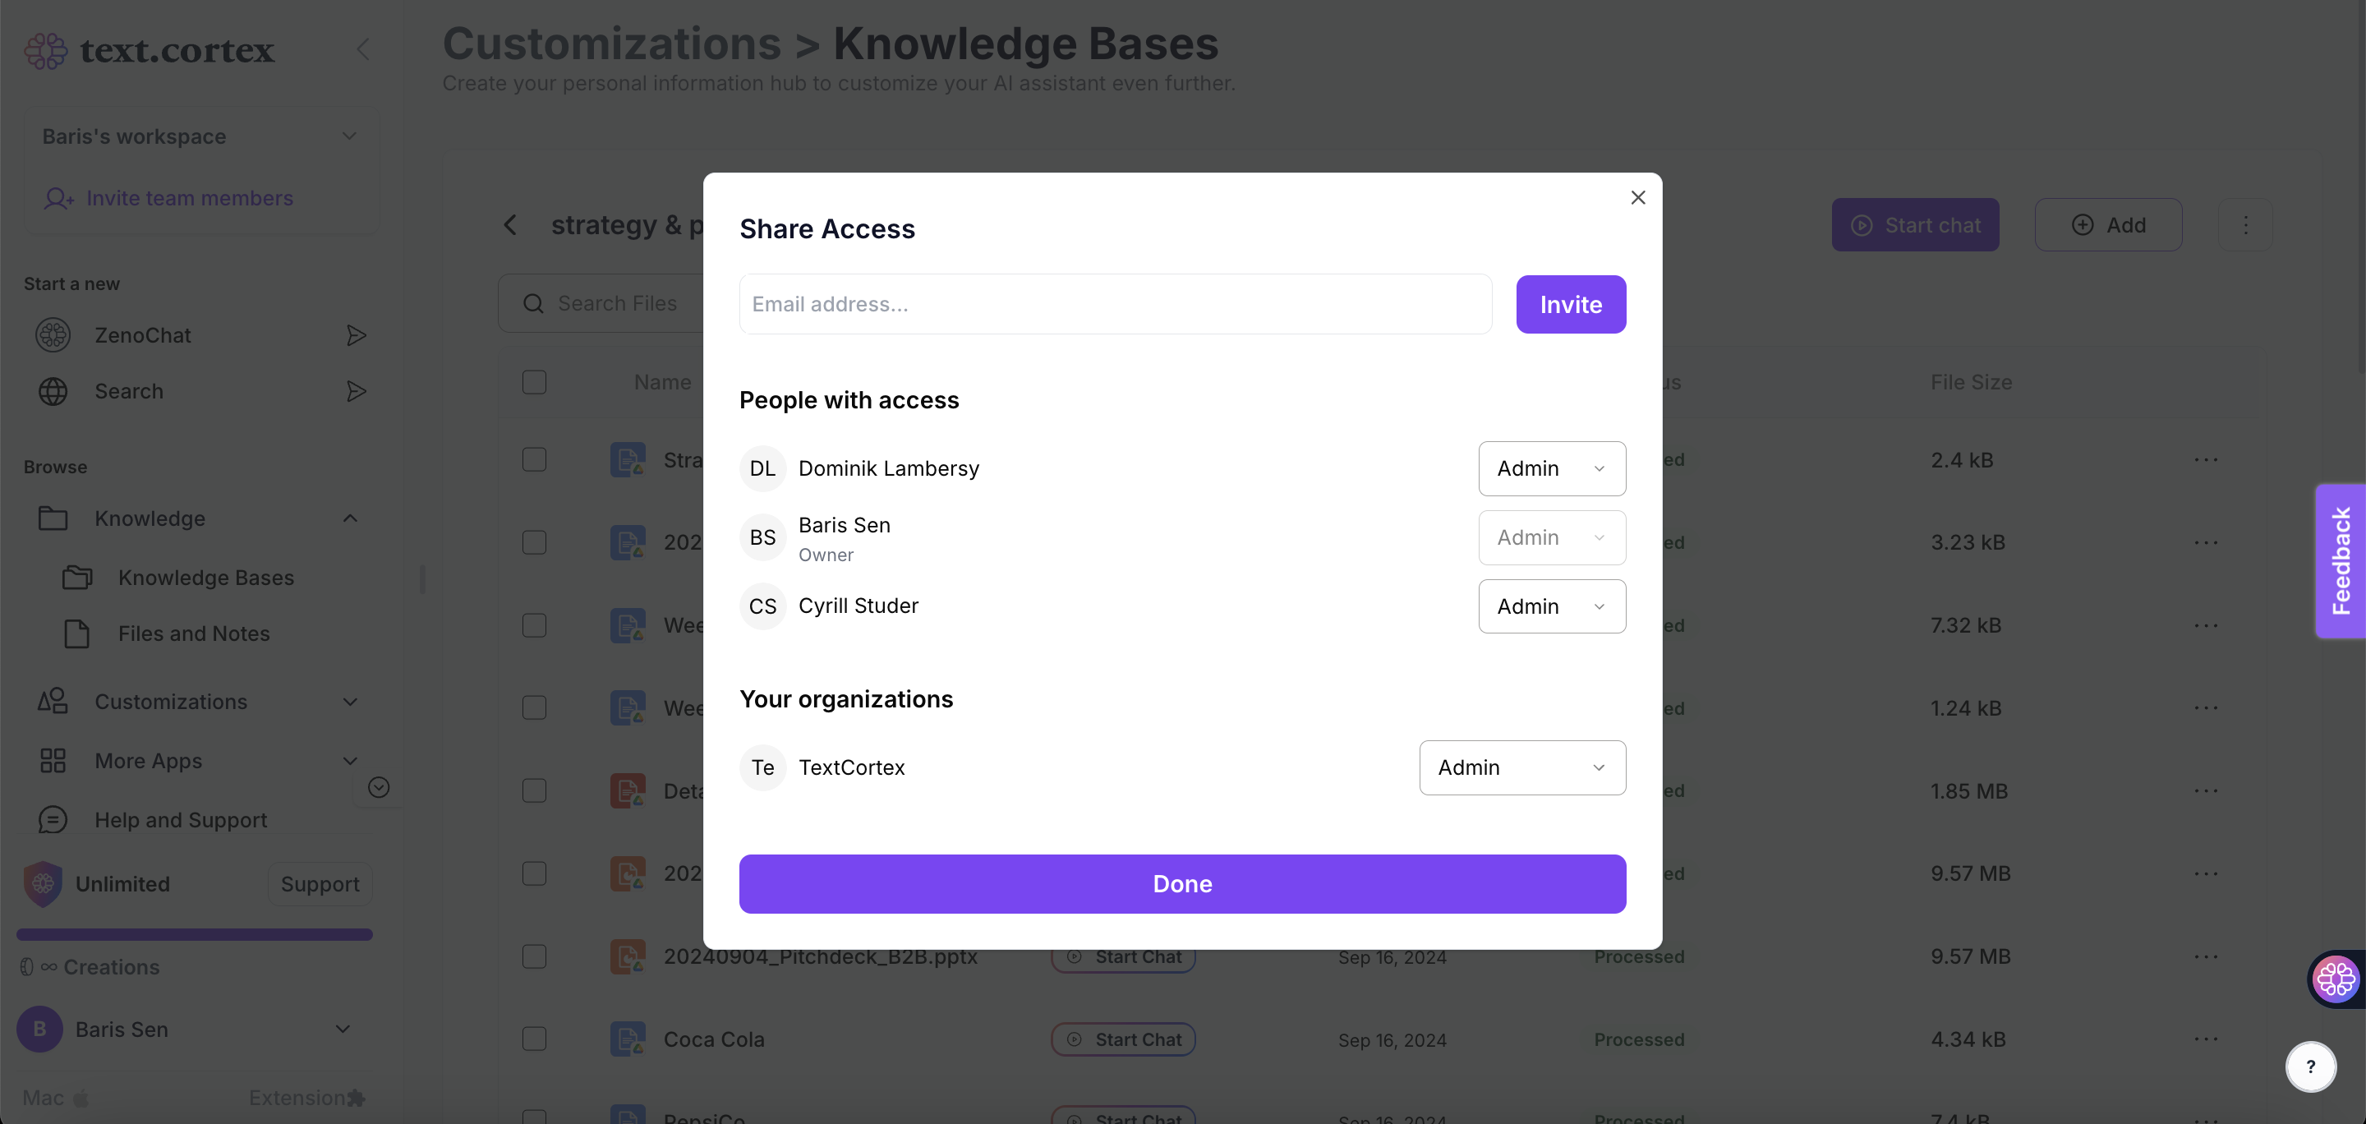The image size is (2366, 1124).
Task: Open ZenoChat from the sidebar
Action: 142,335
